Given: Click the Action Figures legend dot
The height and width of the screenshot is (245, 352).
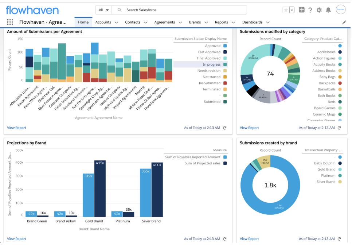Looking at the screenshot, I should [x=340, y=58].
